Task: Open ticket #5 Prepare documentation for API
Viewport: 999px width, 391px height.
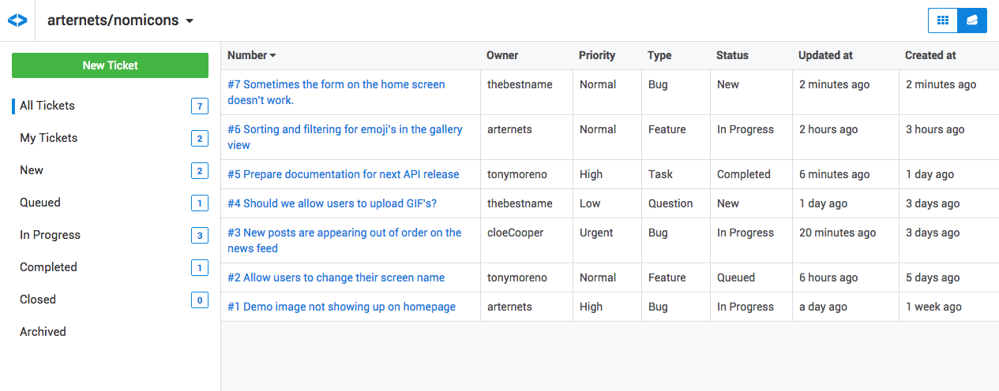Action: 344,174
